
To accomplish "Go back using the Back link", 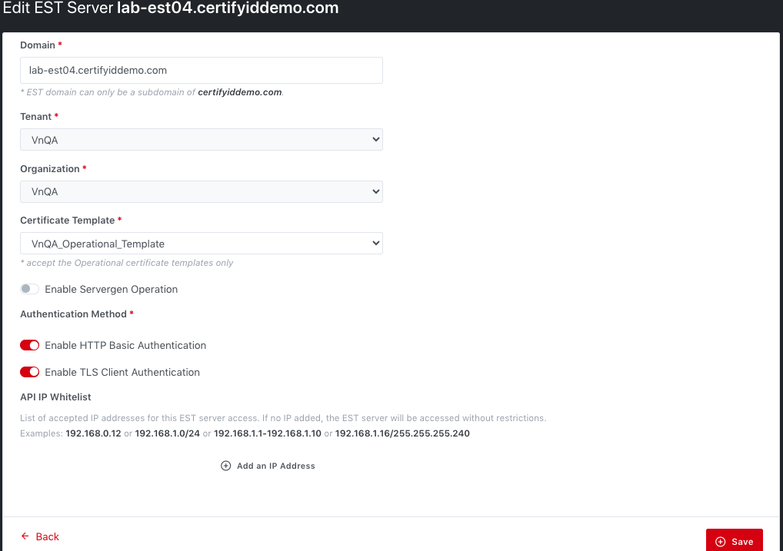I will coord(47,536).
